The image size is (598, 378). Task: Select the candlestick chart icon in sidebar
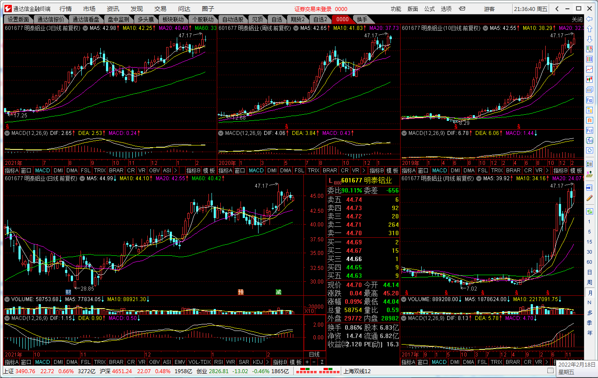tap(590, 80)
